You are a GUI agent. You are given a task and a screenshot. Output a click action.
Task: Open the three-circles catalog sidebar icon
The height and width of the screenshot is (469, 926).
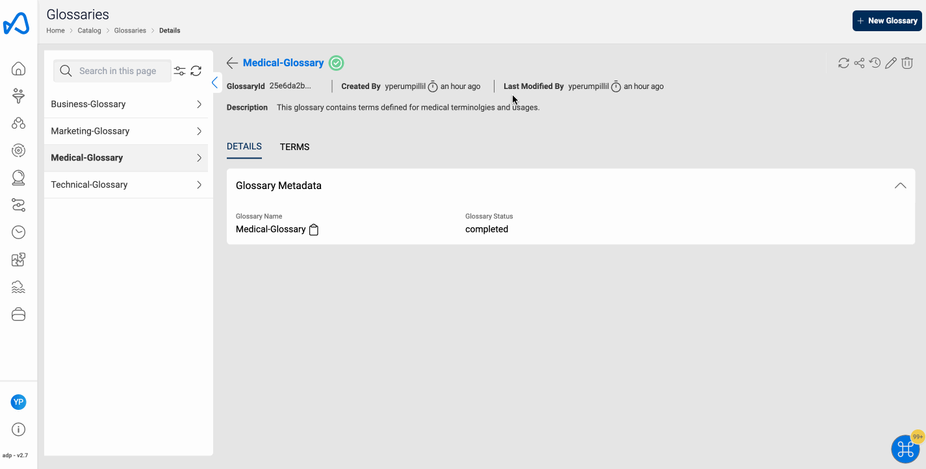pos(19,123)
